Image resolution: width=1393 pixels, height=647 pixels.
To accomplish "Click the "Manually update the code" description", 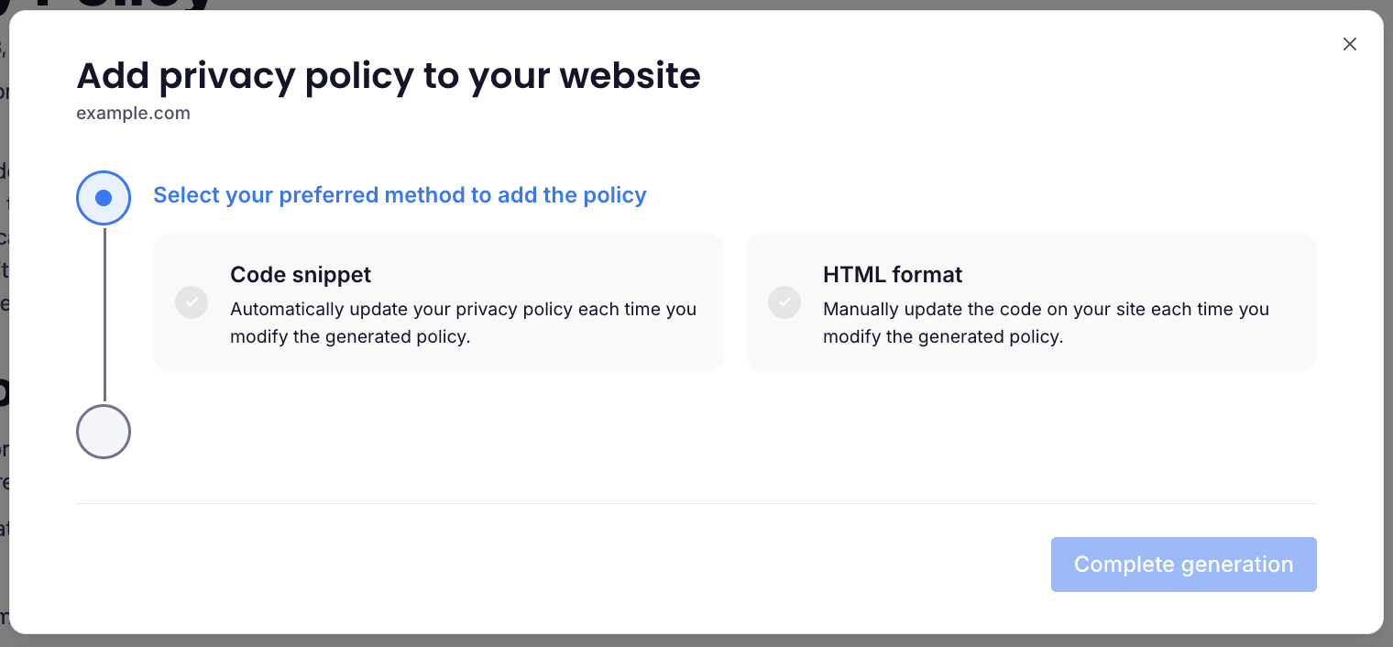I will (x=1046, y=323).
